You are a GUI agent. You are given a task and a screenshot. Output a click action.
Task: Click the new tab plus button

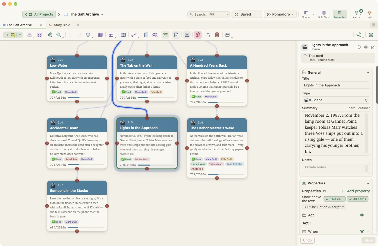pyautogui.click(x=373, y=25)
